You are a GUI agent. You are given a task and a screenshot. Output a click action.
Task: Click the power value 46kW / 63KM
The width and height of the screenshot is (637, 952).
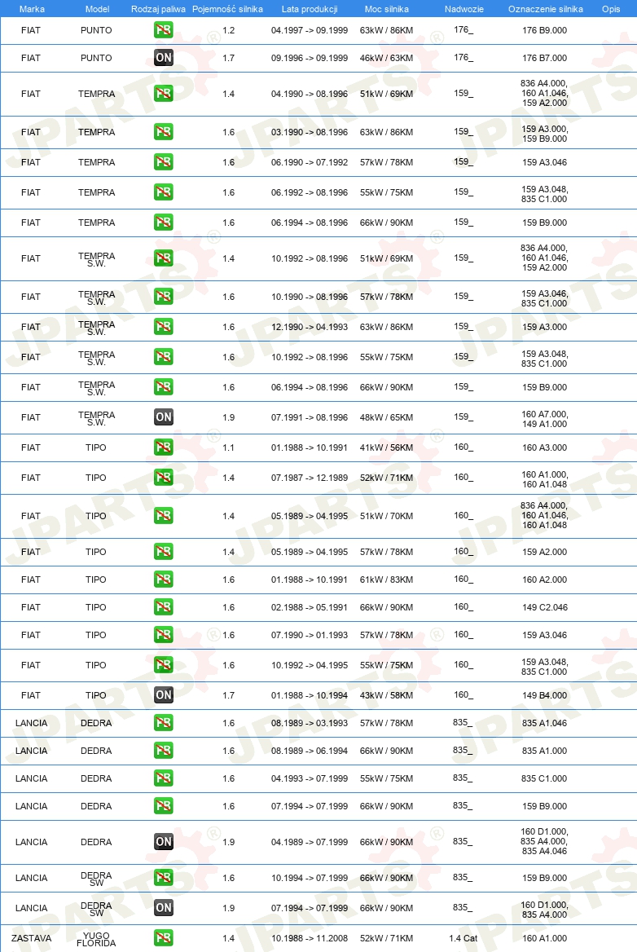coord(386,58)
